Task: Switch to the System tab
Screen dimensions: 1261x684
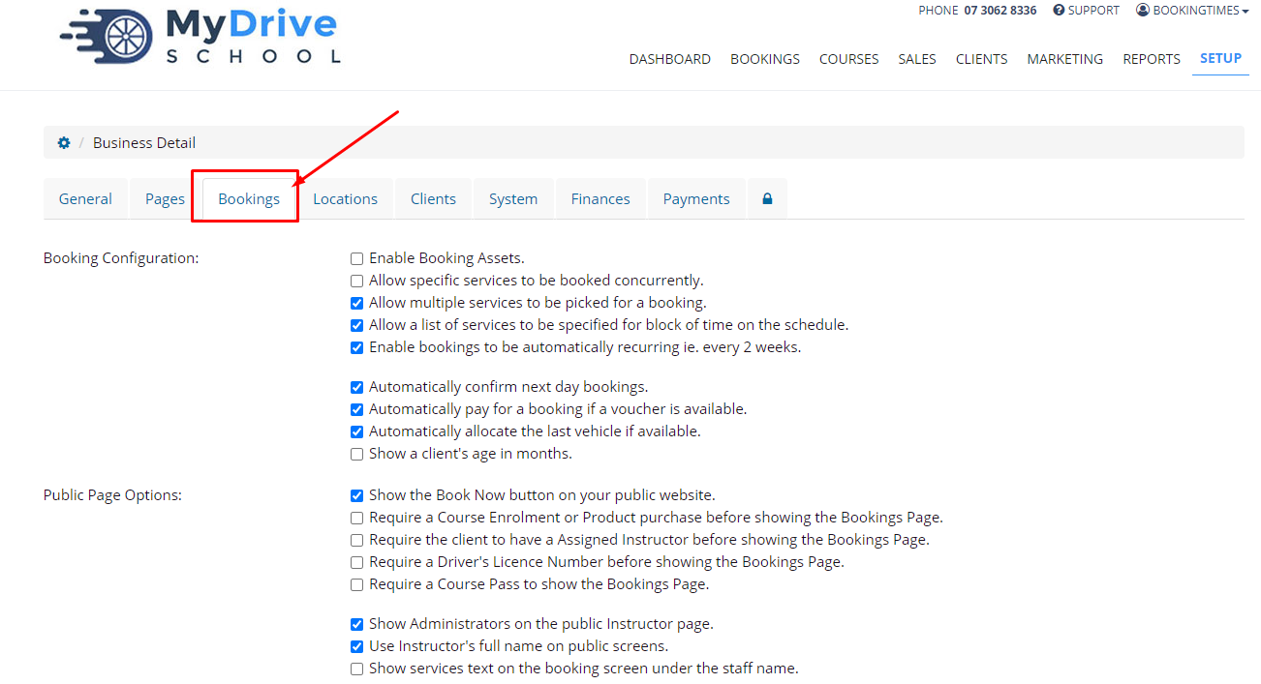Action: (x=513, y=198)
